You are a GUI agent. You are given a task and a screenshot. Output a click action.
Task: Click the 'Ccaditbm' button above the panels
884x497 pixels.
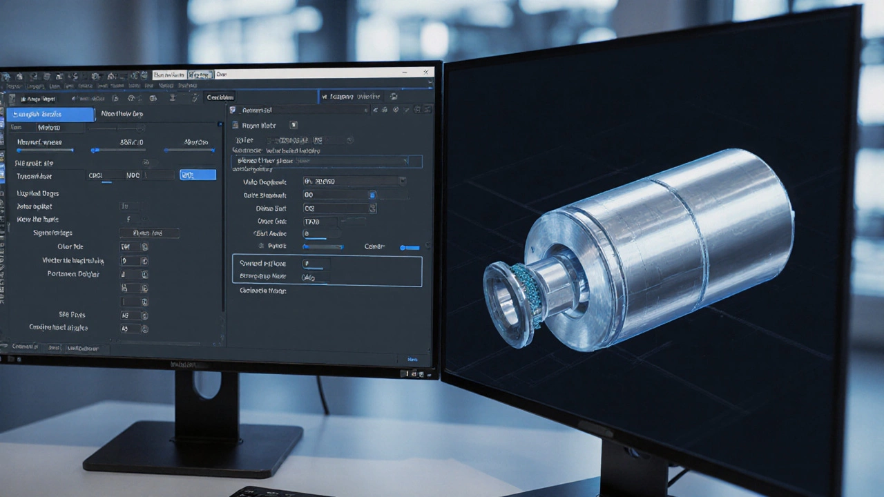(x=220, y=97)
